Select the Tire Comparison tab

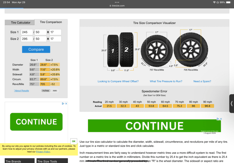pyautogui.click(x=51, y=22)
